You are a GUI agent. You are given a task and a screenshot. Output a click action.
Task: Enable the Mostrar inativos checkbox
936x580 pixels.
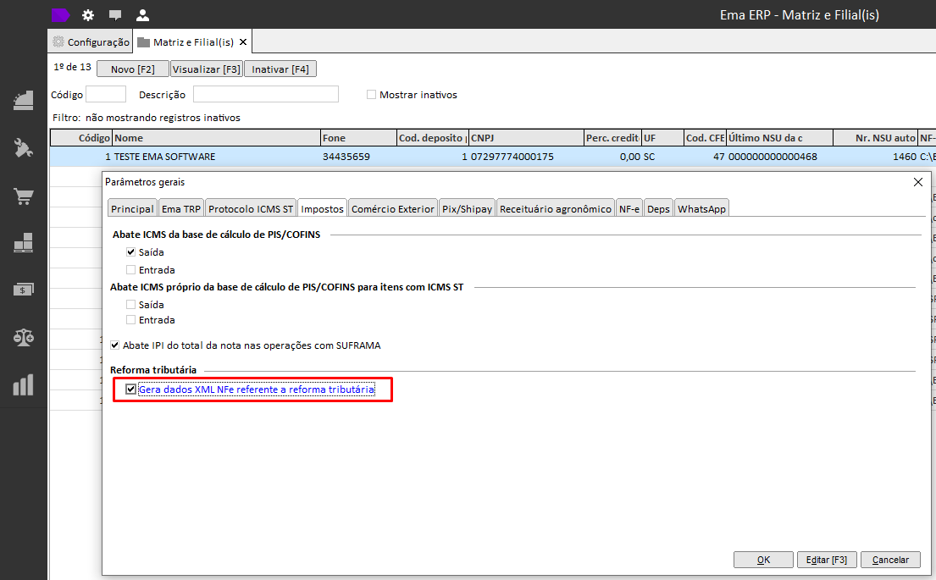pos(371,95)
